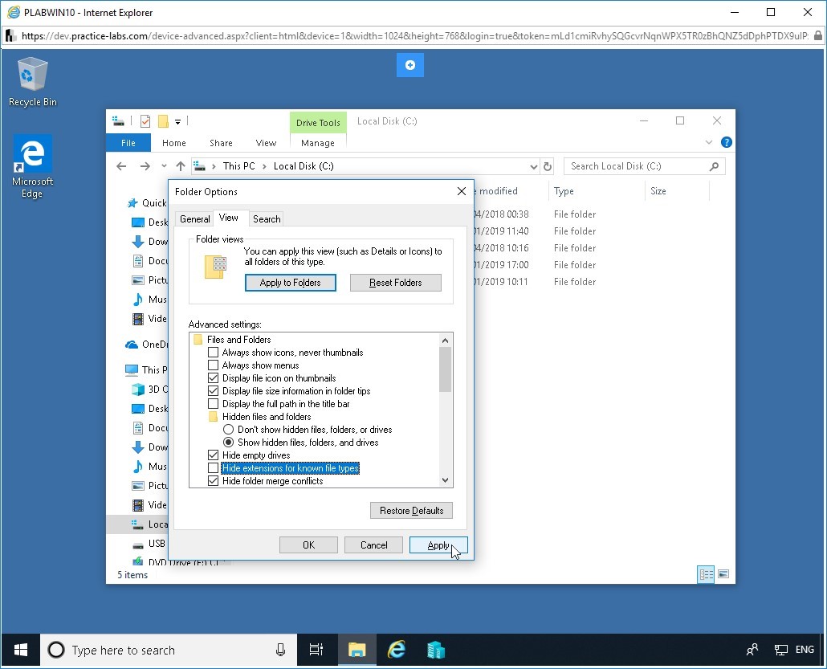
Task: Click the Internet Explorer address bar URL
Action: tap(414, 36)
